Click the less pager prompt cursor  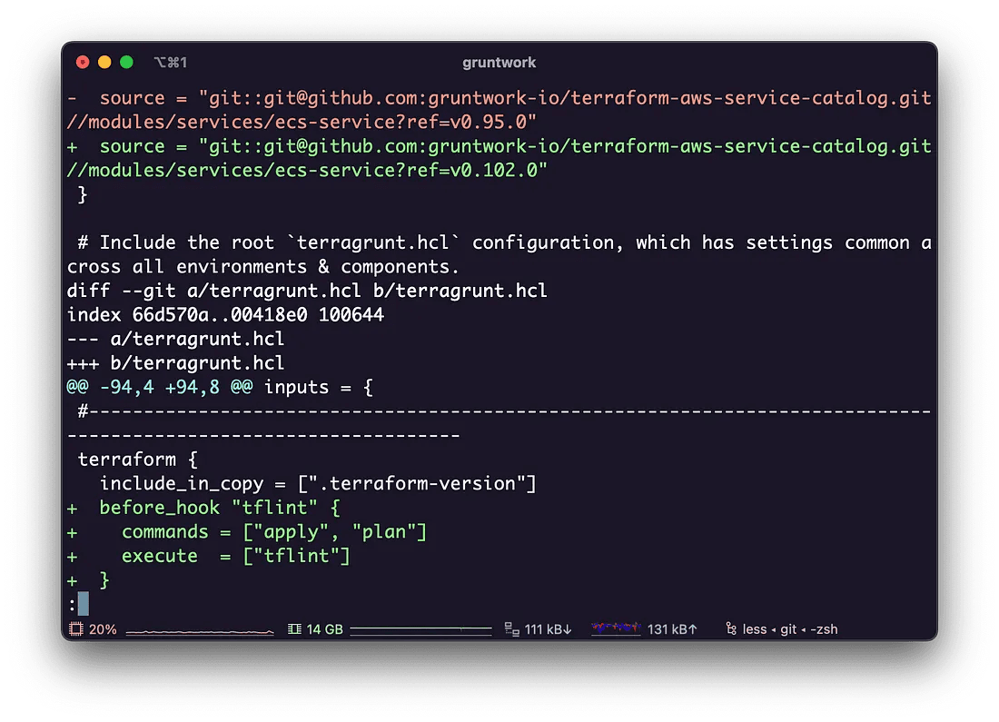click(x=84, y=603)
